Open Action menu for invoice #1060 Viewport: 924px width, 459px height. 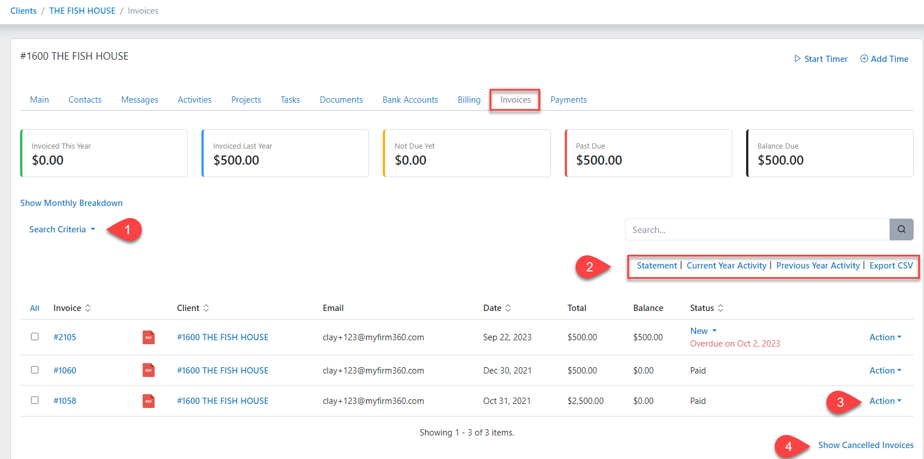(885, 371)
